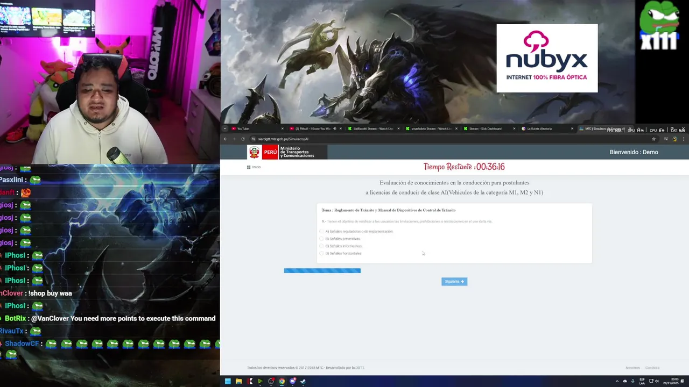Go to next question with Siguiente button
Screen dimensions: 689x387
click(454, 282)
